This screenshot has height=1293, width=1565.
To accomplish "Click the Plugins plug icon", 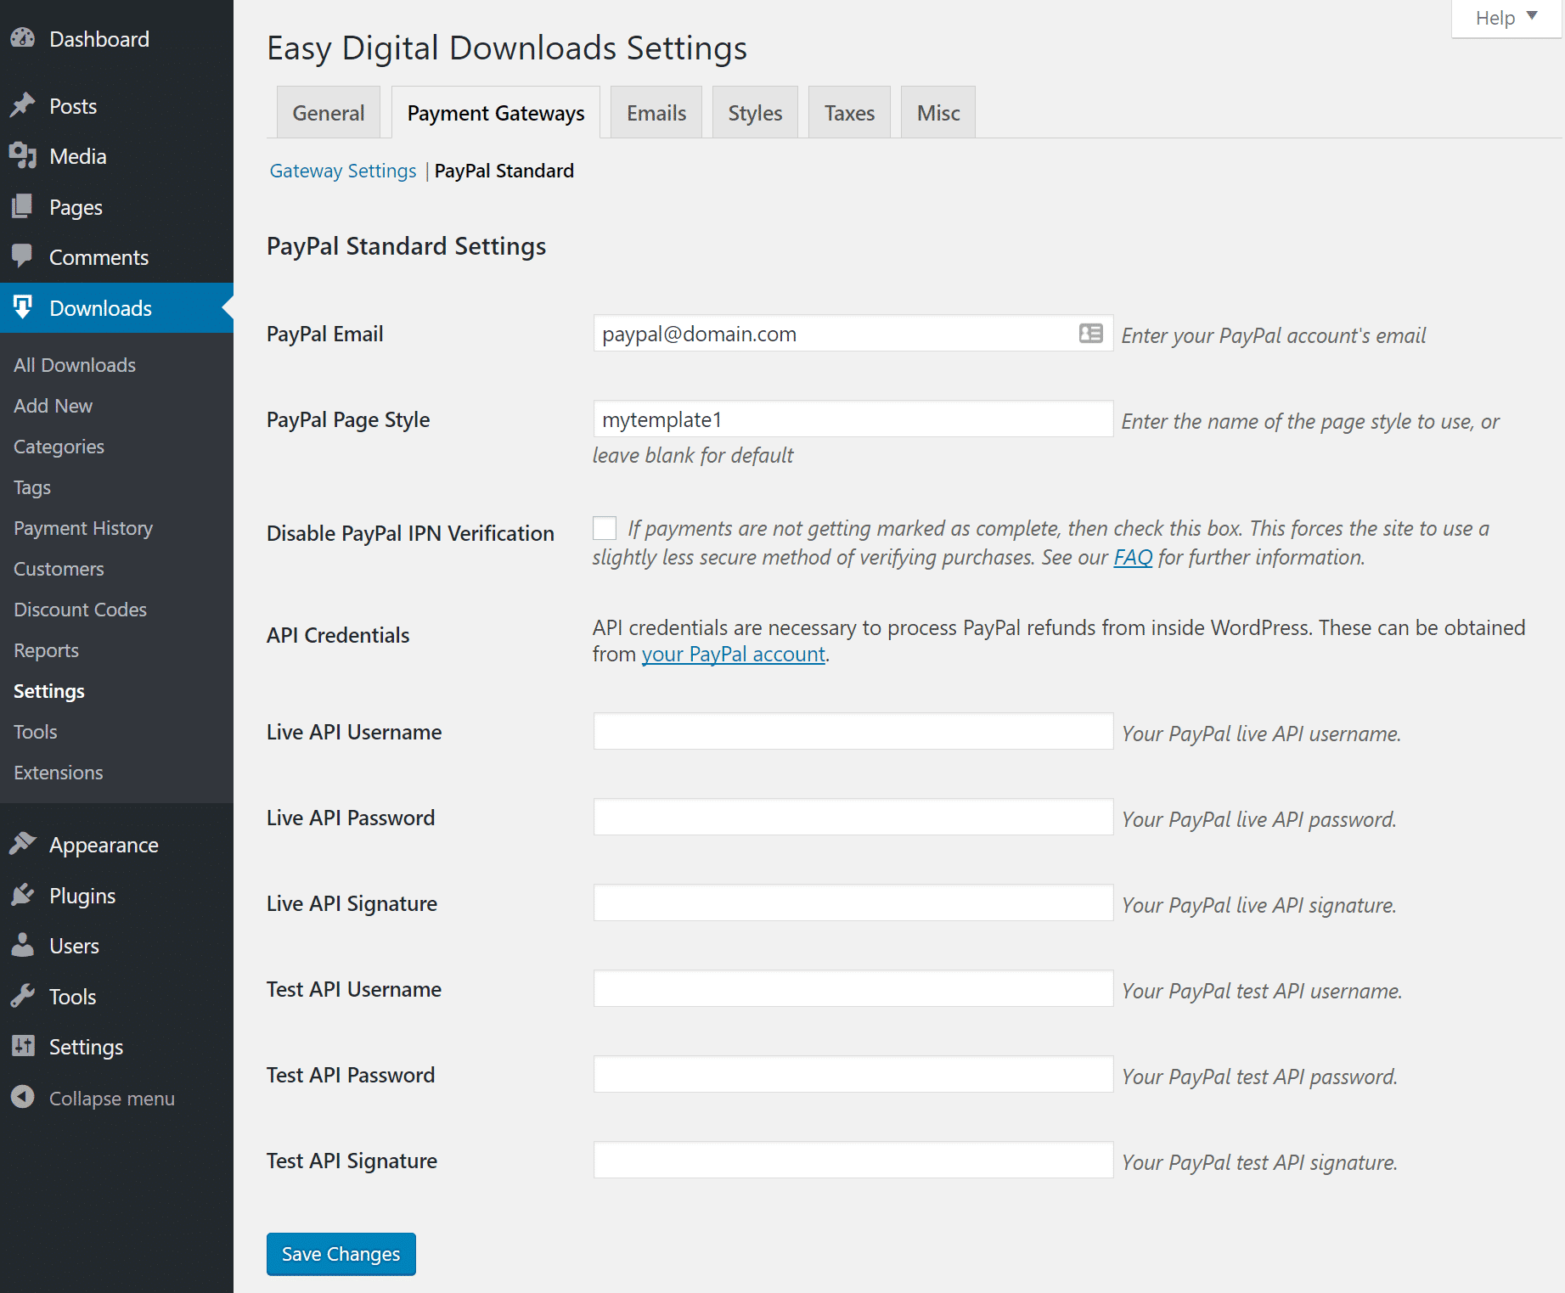I will (23, 894).
